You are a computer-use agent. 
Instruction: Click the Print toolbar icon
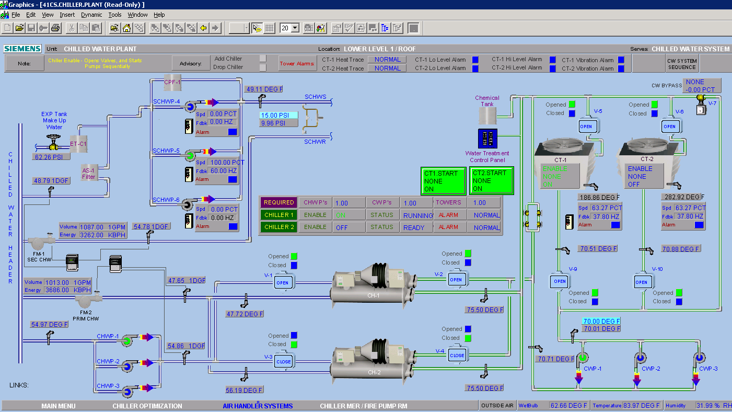(x=56, y=28)
